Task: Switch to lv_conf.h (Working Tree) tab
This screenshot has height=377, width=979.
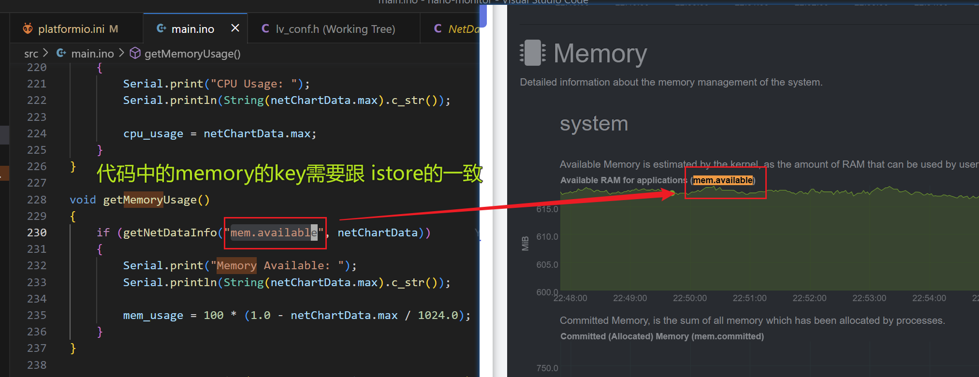Action: pyautogui.click(x=335, y=29)
